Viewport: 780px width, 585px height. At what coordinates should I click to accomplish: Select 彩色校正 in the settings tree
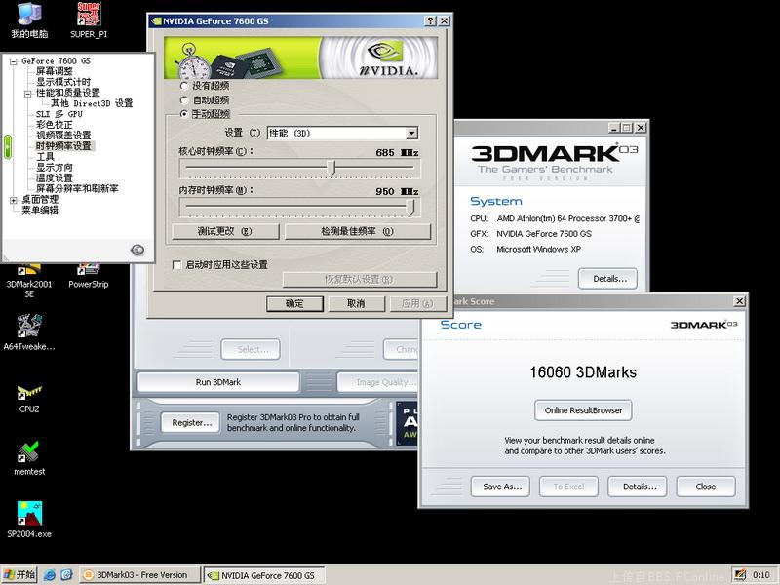coord(55,125)
